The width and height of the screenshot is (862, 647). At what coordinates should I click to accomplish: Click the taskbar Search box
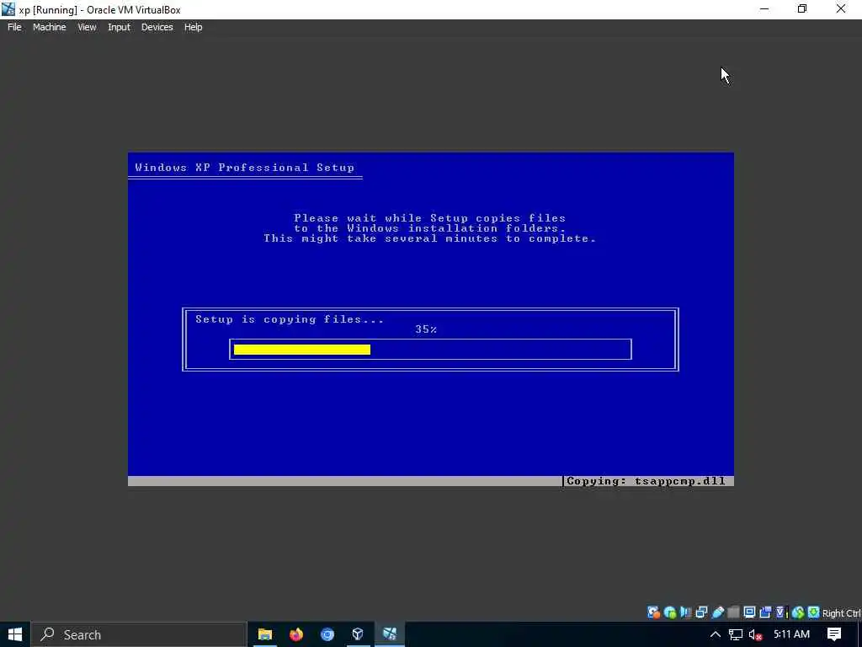pyautogui.click(x=139, y=634)
